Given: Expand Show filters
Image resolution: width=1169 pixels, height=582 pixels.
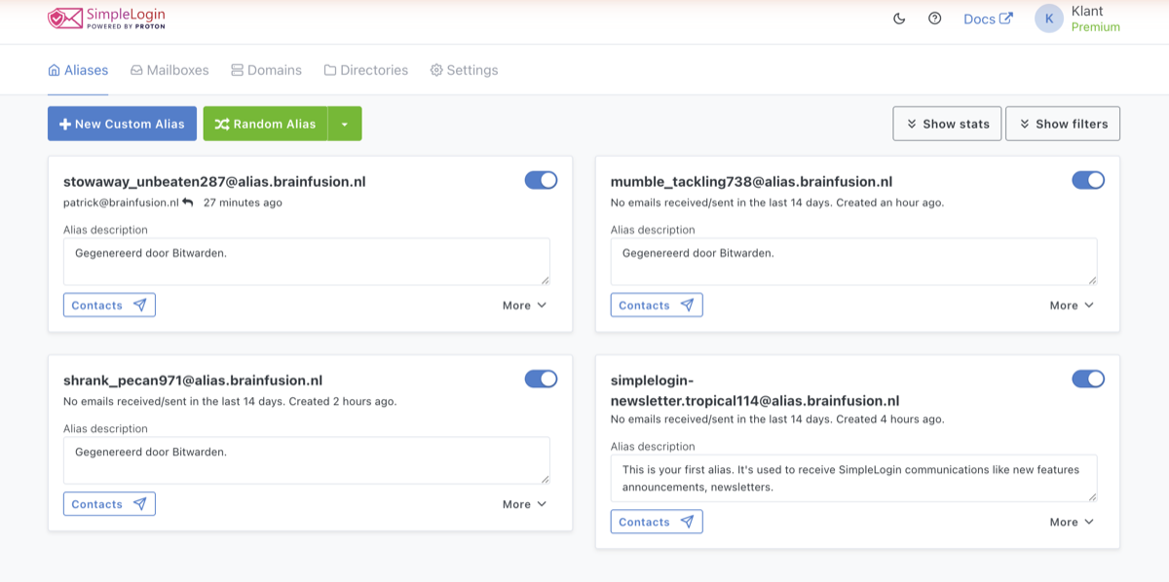Looking at the screenshot, I should click(x=1063, y=124).
